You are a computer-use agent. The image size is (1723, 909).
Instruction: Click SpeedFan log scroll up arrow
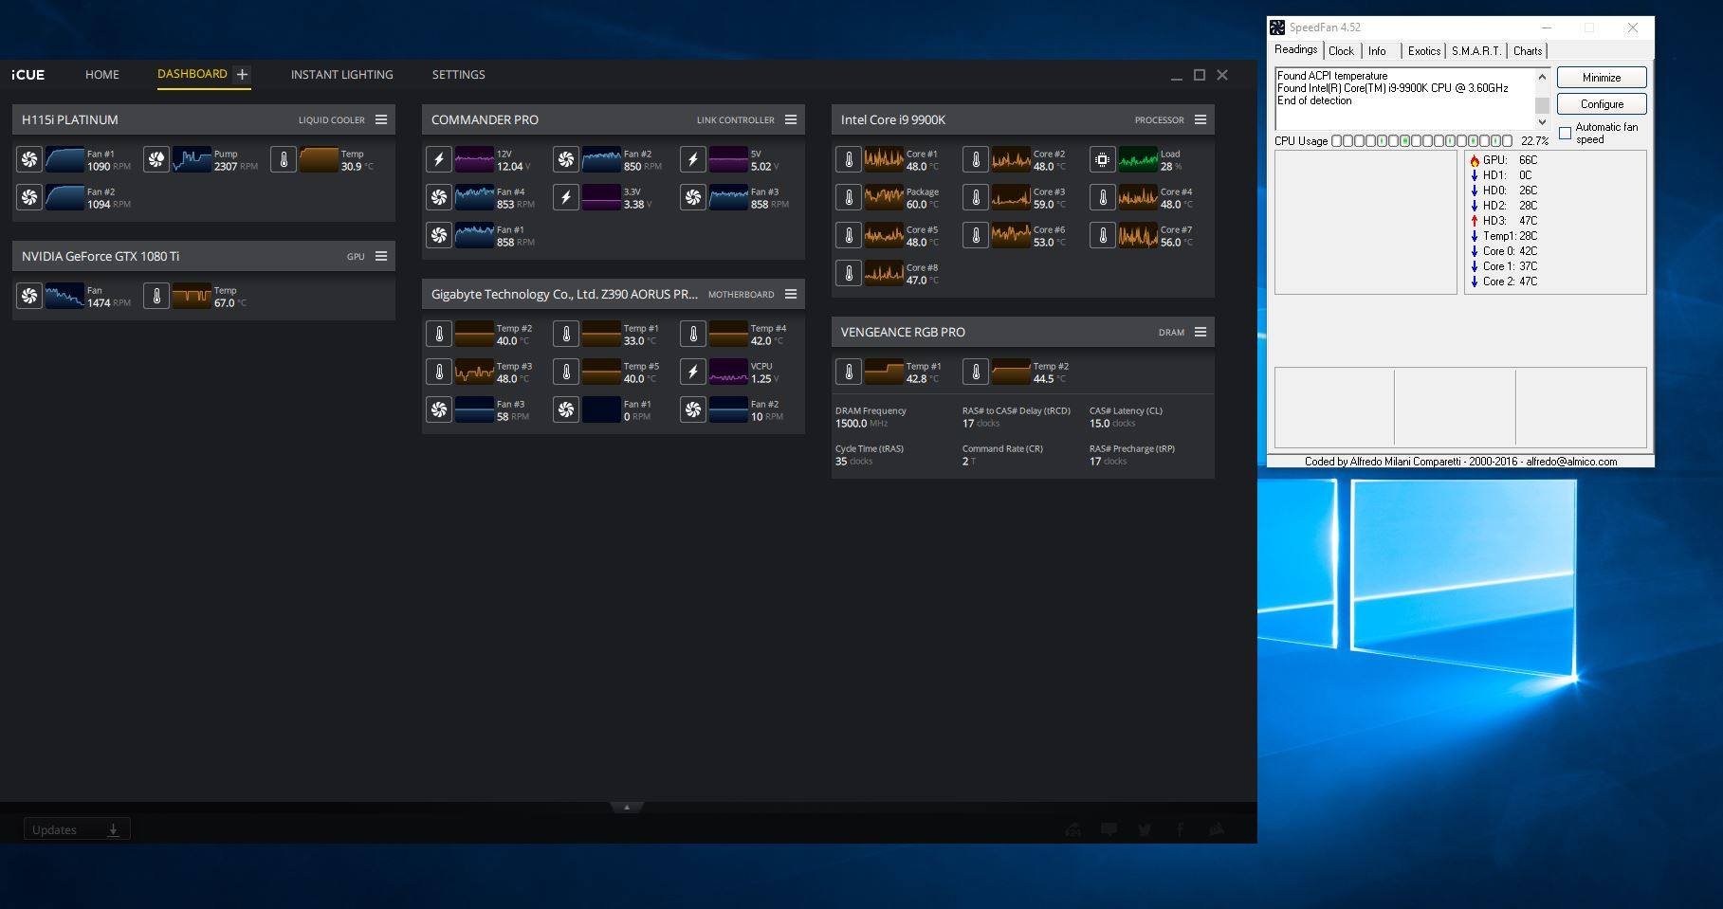[x=1542, y=77]
